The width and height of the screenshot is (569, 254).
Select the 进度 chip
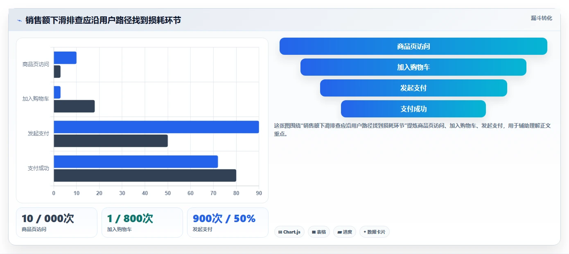pos(345,232)
